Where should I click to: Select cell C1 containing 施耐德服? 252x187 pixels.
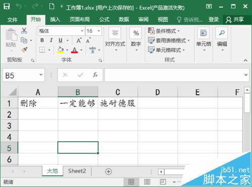(x=118, y=103)
